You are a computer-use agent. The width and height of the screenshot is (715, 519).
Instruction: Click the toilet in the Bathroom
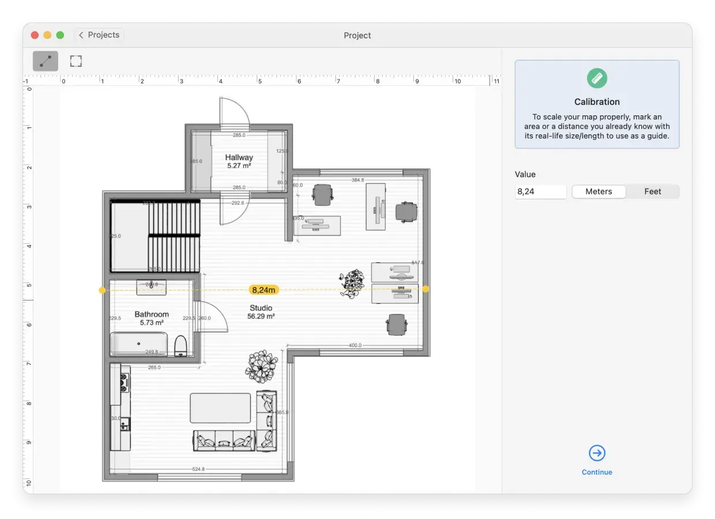(x=180, y=345)
